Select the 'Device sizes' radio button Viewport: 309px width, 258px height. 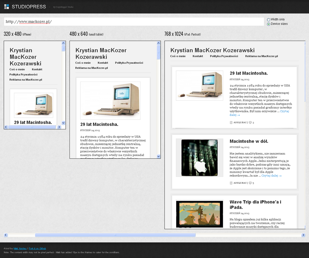pos(268,24)
